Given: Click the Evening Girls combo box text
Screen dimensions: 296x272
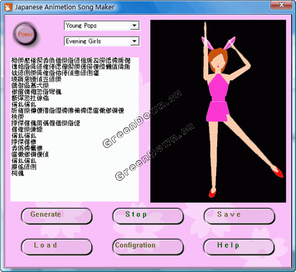Looking at the screenshot, I should [83, 41].
